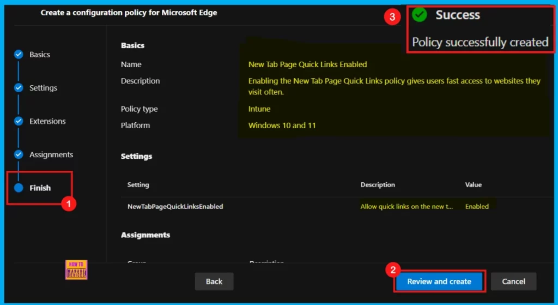Click the Basics step checkmark icon

point(19,55)
